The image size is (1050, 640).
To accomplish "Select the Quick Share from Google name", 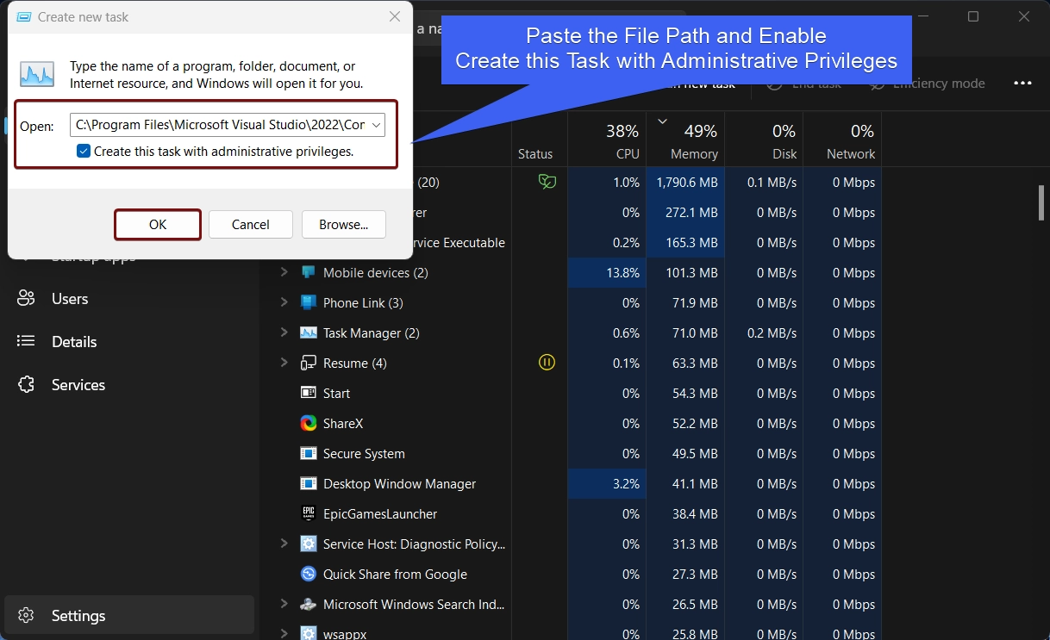I will tap(395, 574).
